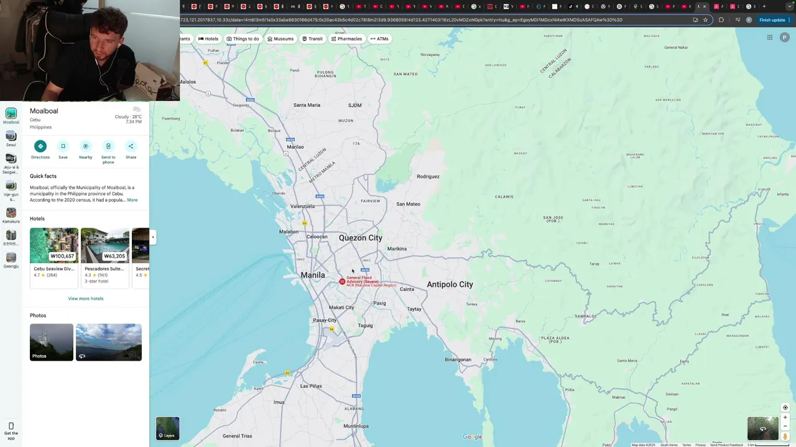Open the Pescadores Suites hotel card
Screen dimensions: 796x447
pos(105,258)
